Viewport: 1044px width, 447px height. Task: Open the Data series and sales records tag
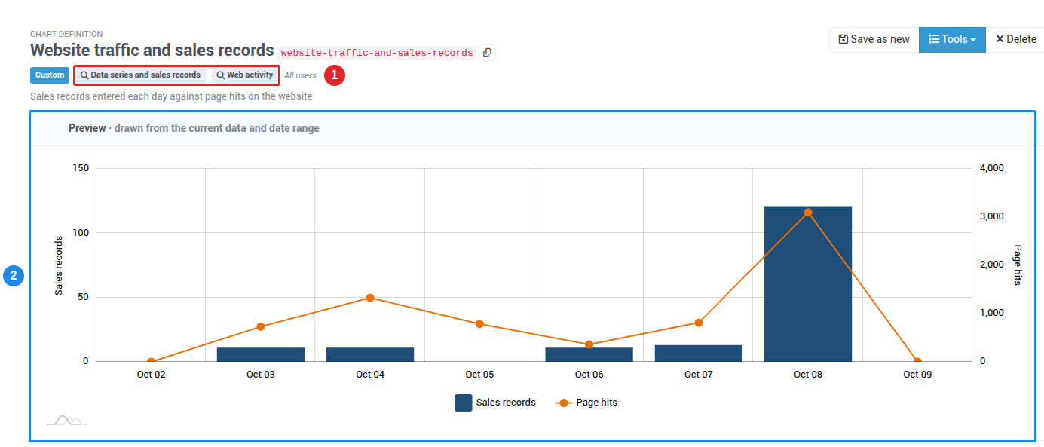pyautogui.click(x=140, y=75)
